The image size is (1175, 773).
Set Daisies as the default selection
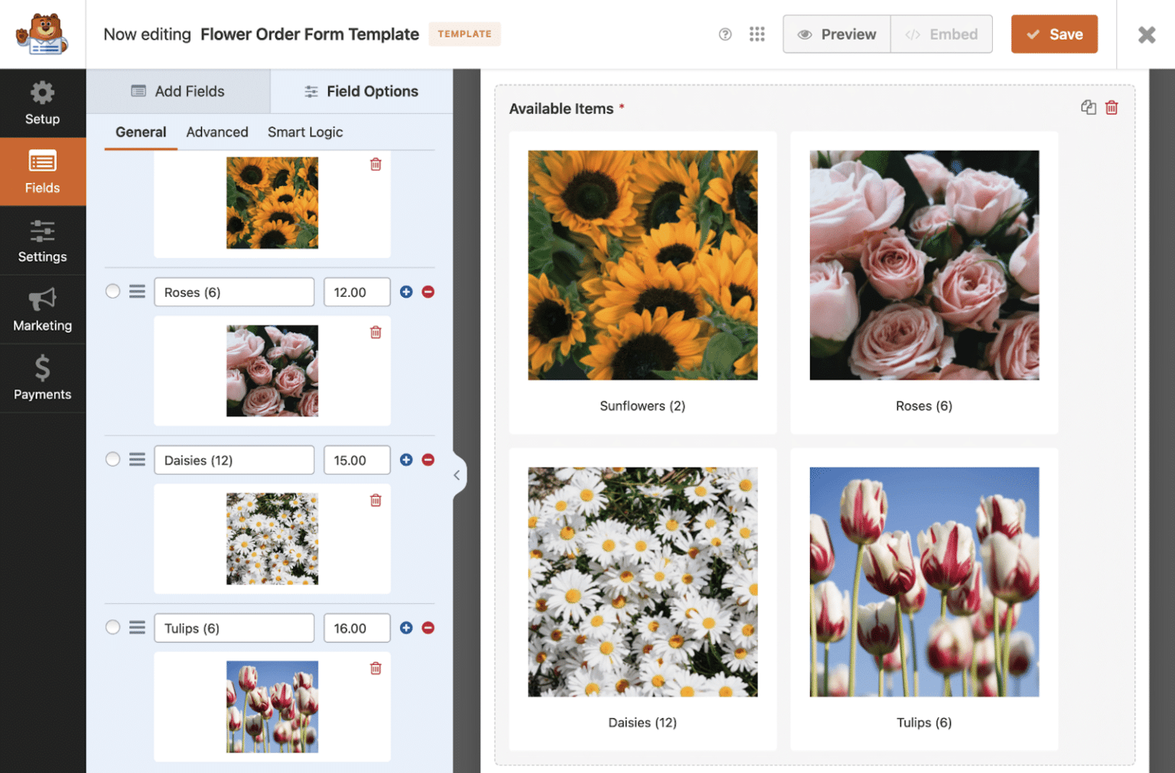click(x=112, y=459)
